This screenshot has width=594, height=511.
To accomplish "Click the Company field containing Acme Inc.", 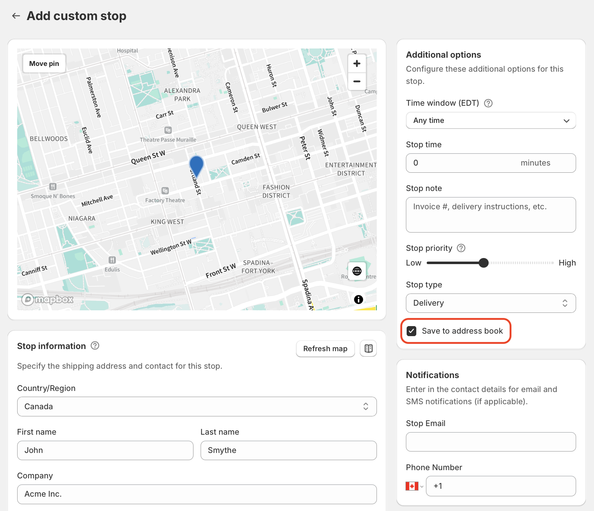I will (x=197, y=494).
